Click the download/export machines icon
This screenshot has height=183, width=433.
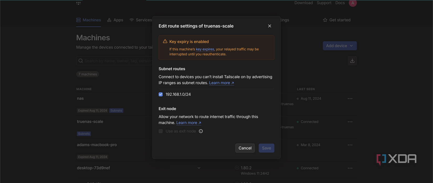[352, 61]
